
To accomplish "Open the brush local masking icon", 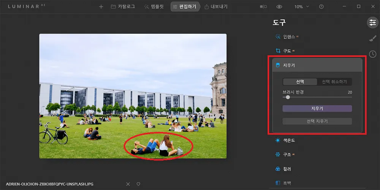I will [372, 38].
